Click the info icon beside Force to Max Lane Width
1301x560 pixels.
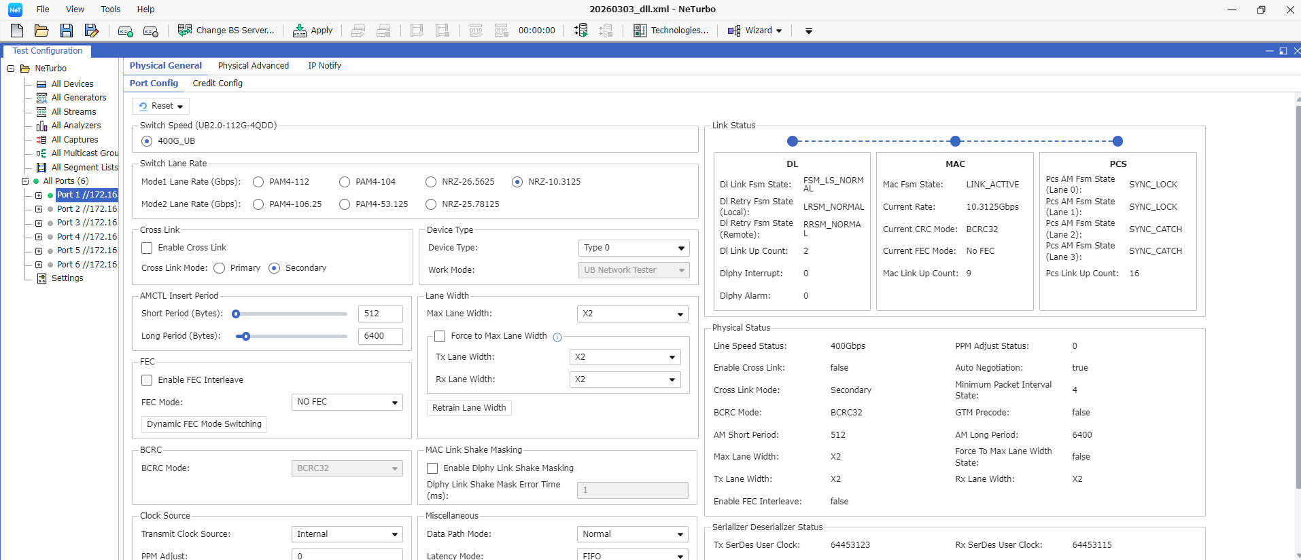click(557, 337)
